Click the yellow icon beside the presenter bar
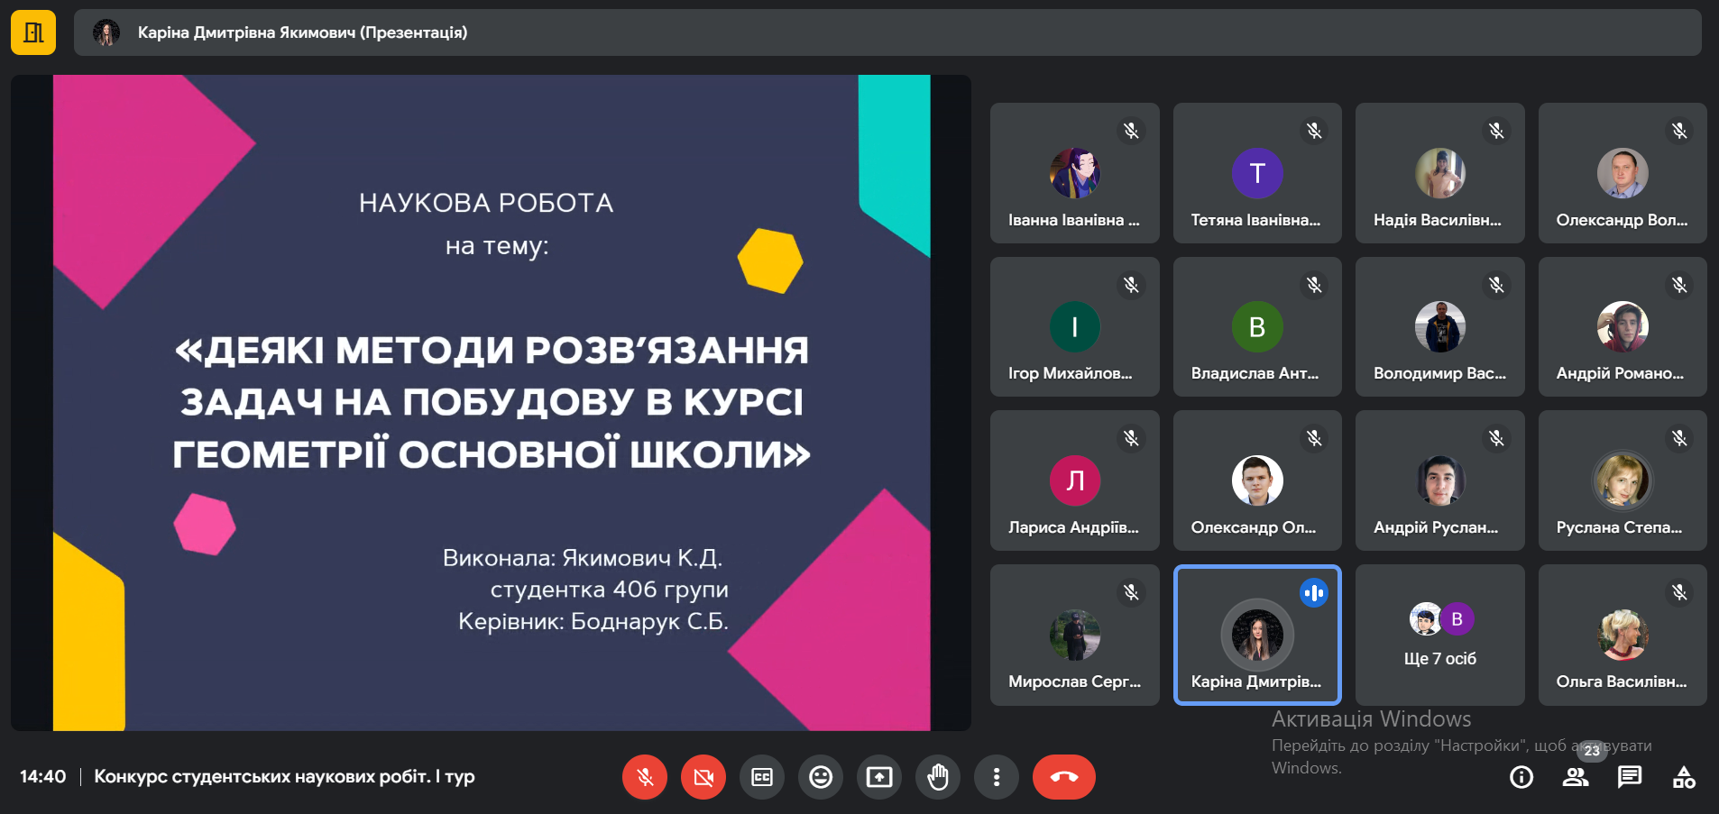 coord(33,32)
